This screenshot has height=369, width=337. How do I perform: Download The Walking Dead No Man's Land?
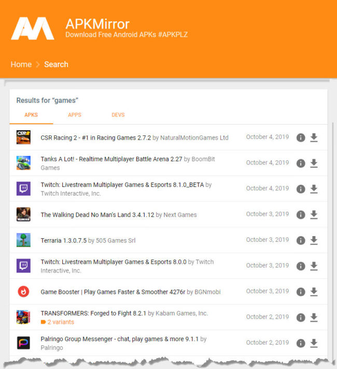pos(314,215)
